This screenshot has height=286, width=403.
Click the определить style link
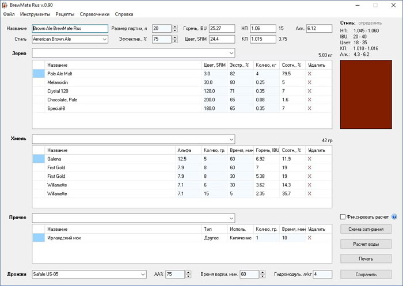pos(370,23)
